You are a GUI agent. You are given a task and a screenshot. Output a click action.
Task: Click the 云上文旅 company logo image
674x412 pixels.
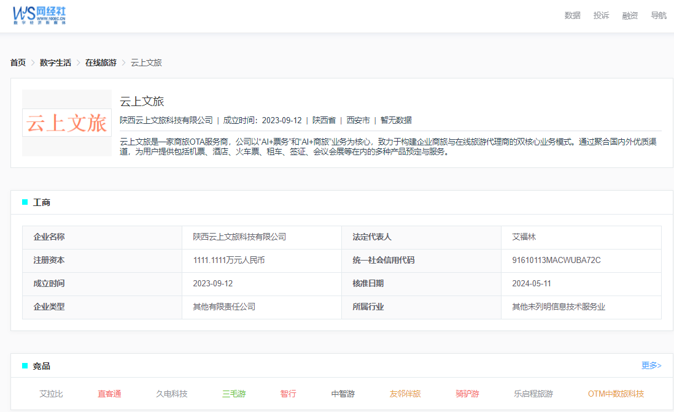(x=67, y=123)
